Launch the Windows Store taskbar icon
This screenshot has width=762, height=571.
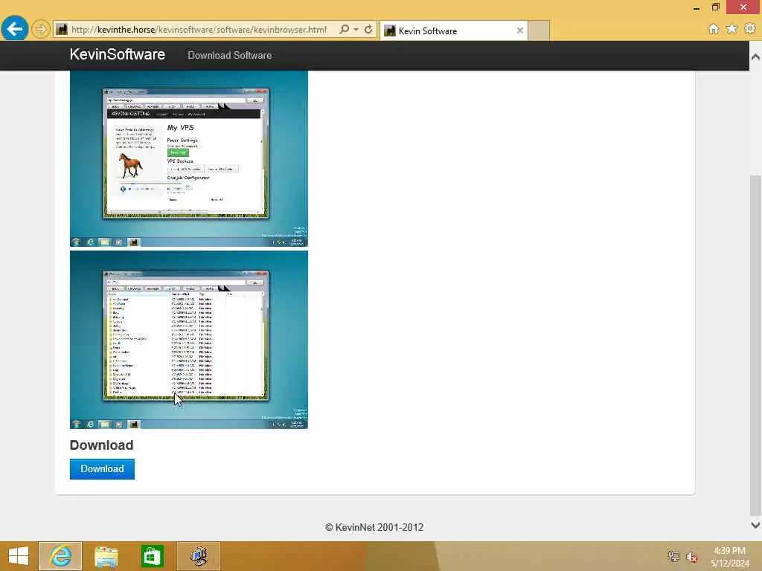pos(152,556)
